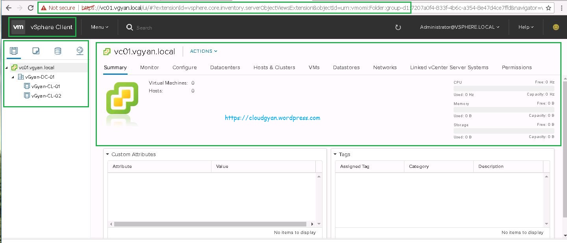Click the smiley feedback icon
Image resolution: width=567 pixels, height=243 pixels.
[x=556, y=27]
